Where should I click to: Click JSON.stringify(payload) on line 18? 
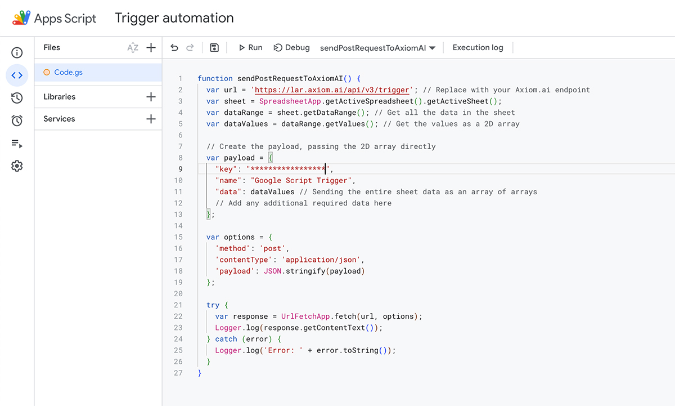[x=314, y=271]
